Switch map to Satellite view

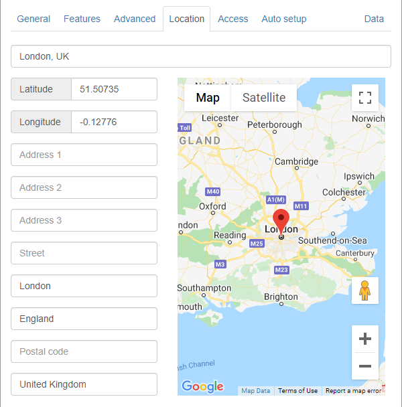point(264,98)
